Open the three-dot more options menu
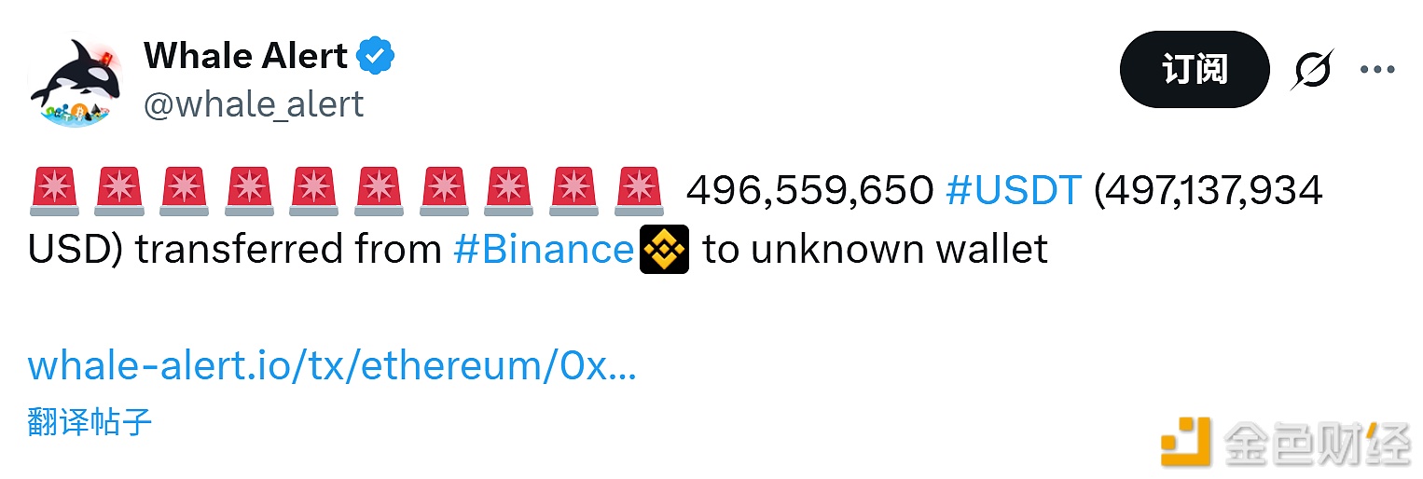This screenshot has width=1423, height=479. (1376, 70)
